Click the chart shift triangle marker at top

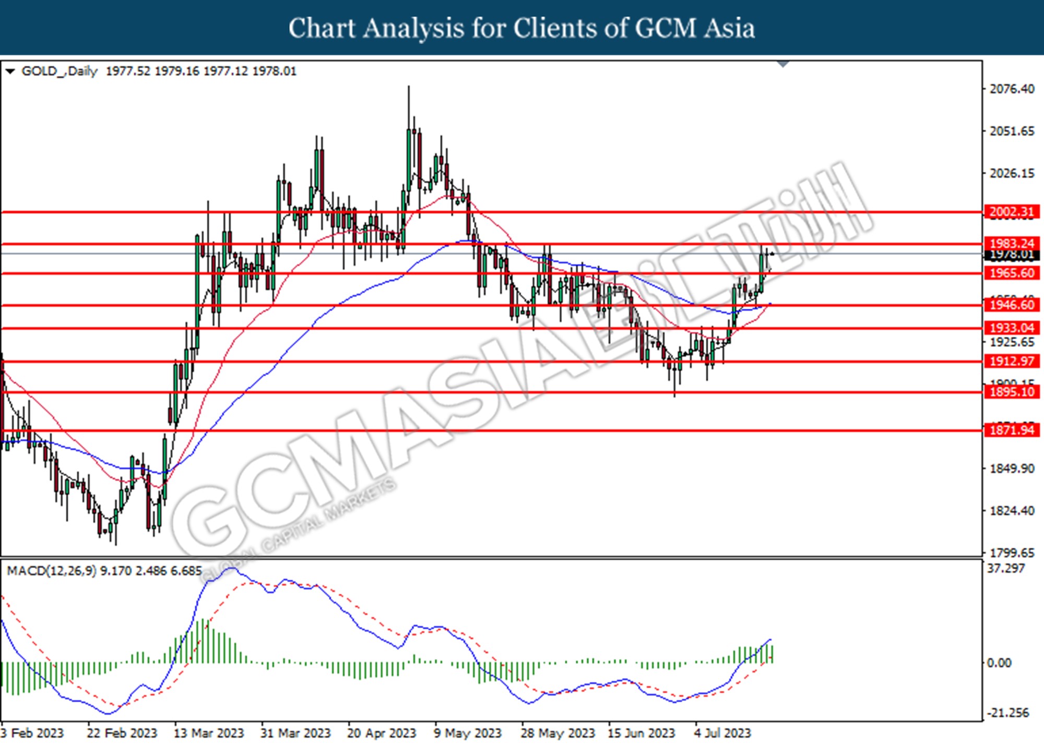point(783,64)
